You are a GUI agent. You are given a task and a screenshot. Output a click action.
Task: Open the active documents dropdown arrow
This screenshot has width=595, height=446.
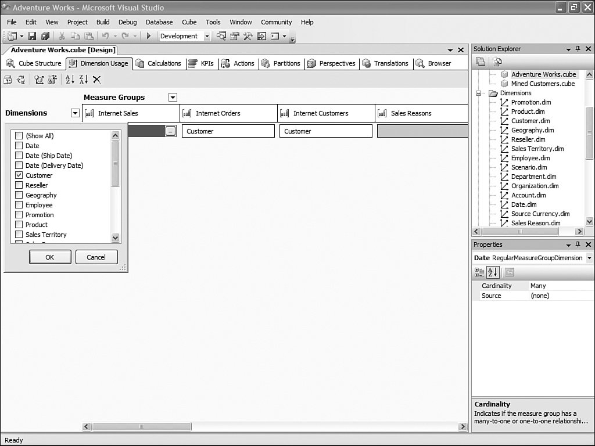click(450, 50)
